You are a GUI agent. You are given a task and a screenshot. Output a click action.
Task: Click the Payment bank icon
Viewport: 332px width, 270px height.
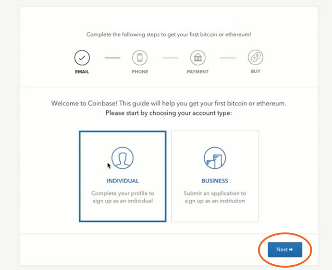point(198,58)
